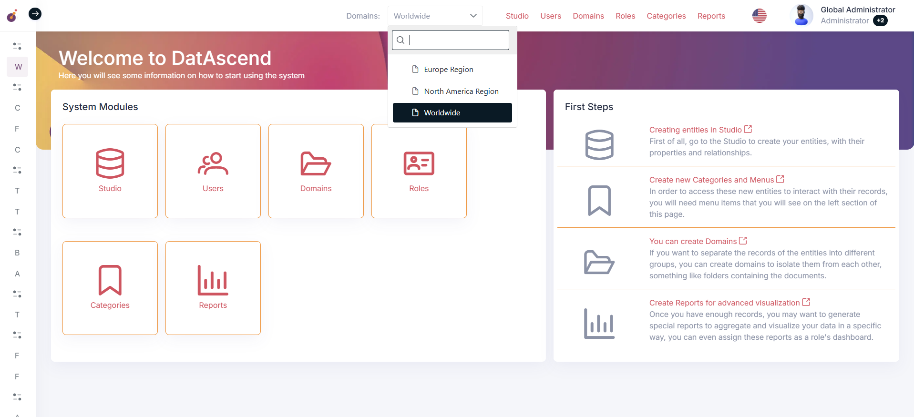Open the Categories bookmark module icon
The image size is (914, 417).
110,280
